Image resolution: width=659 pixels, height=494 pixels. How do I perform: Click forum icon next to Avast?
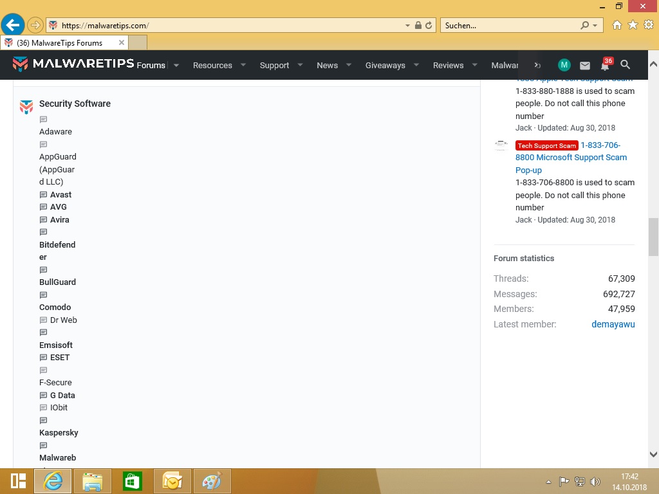tap(43, 194)
